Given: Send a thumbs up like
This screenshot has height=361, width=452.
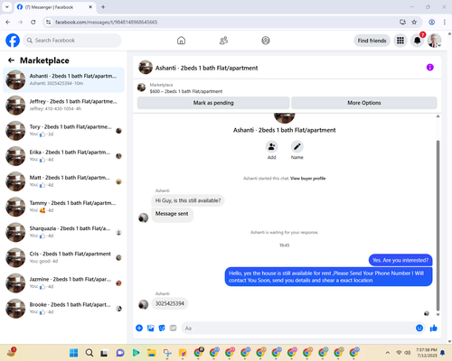Looking at the screenshot, I should [x=433, y=328].
